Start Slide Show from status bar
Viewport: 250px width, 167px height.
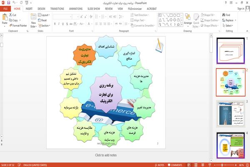click(x=210, y=165)
